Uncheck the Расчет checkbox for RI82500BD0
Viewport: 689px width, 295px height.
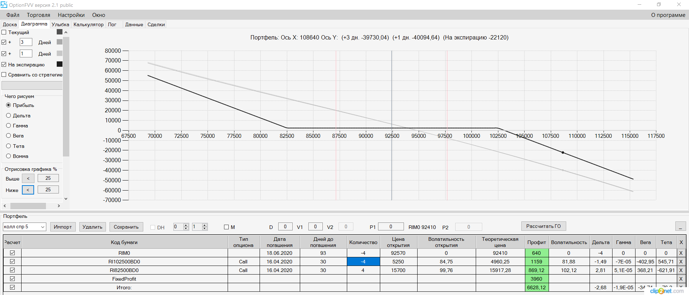click(x=13, y=270)
